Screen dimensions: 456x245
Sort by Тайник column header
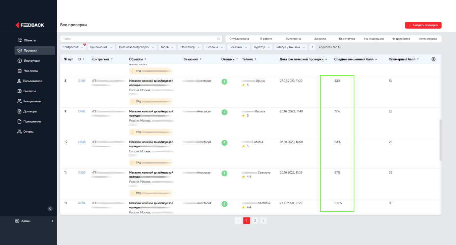249,59
